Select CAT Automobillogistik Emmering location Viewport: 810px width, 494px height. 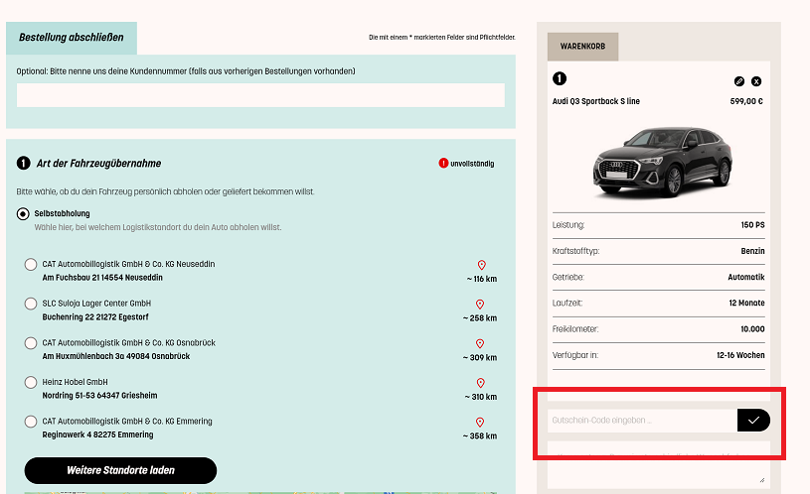tap(31, 422)
